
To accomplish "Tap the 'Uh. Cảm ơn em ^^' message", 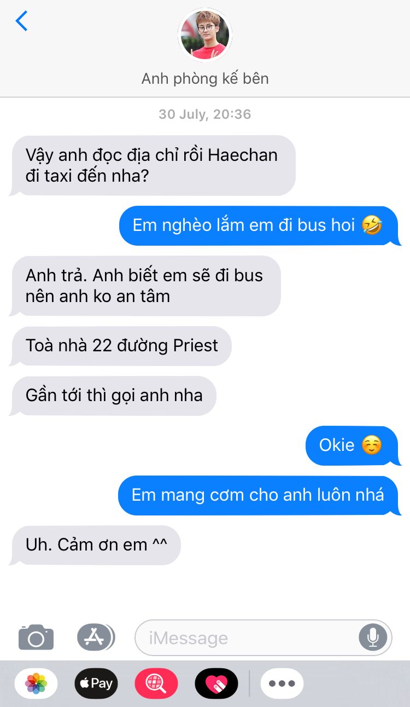I will (95, 545).
